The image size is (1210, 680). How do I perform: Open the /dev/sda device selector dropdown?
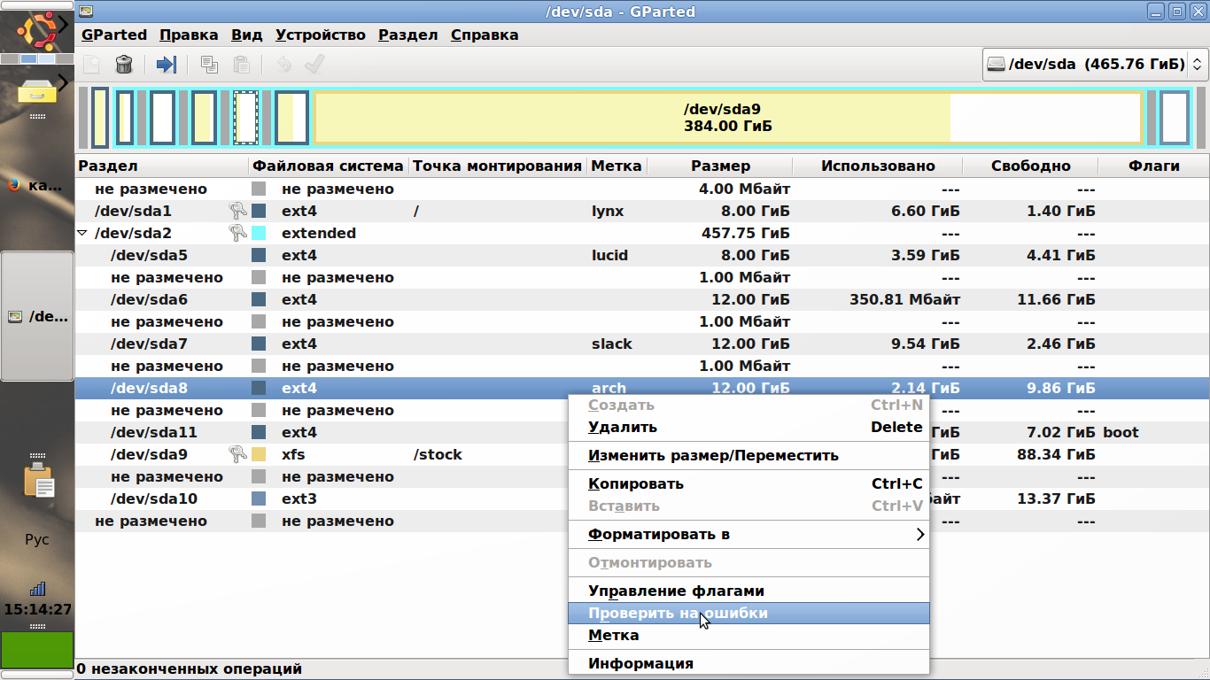1096,64
